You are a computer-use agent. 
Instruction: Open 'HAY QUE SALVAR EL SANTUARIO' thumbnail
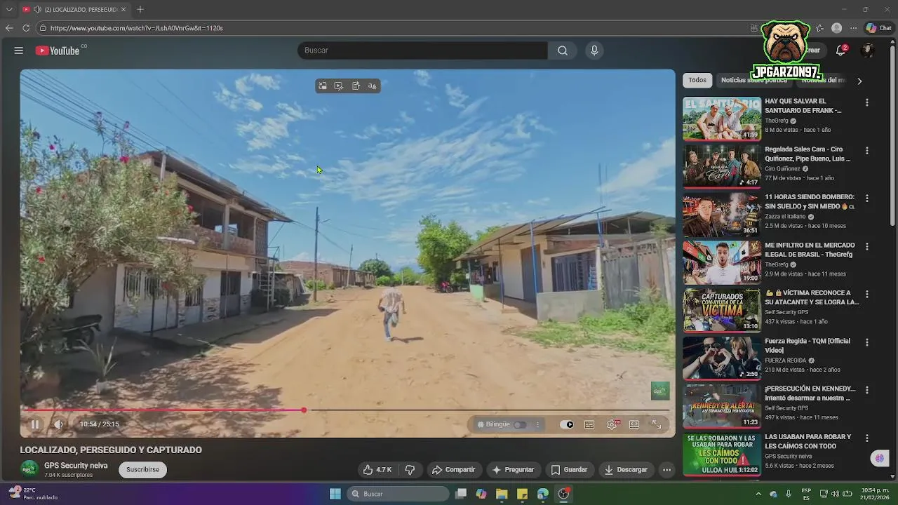coord(722,119)
